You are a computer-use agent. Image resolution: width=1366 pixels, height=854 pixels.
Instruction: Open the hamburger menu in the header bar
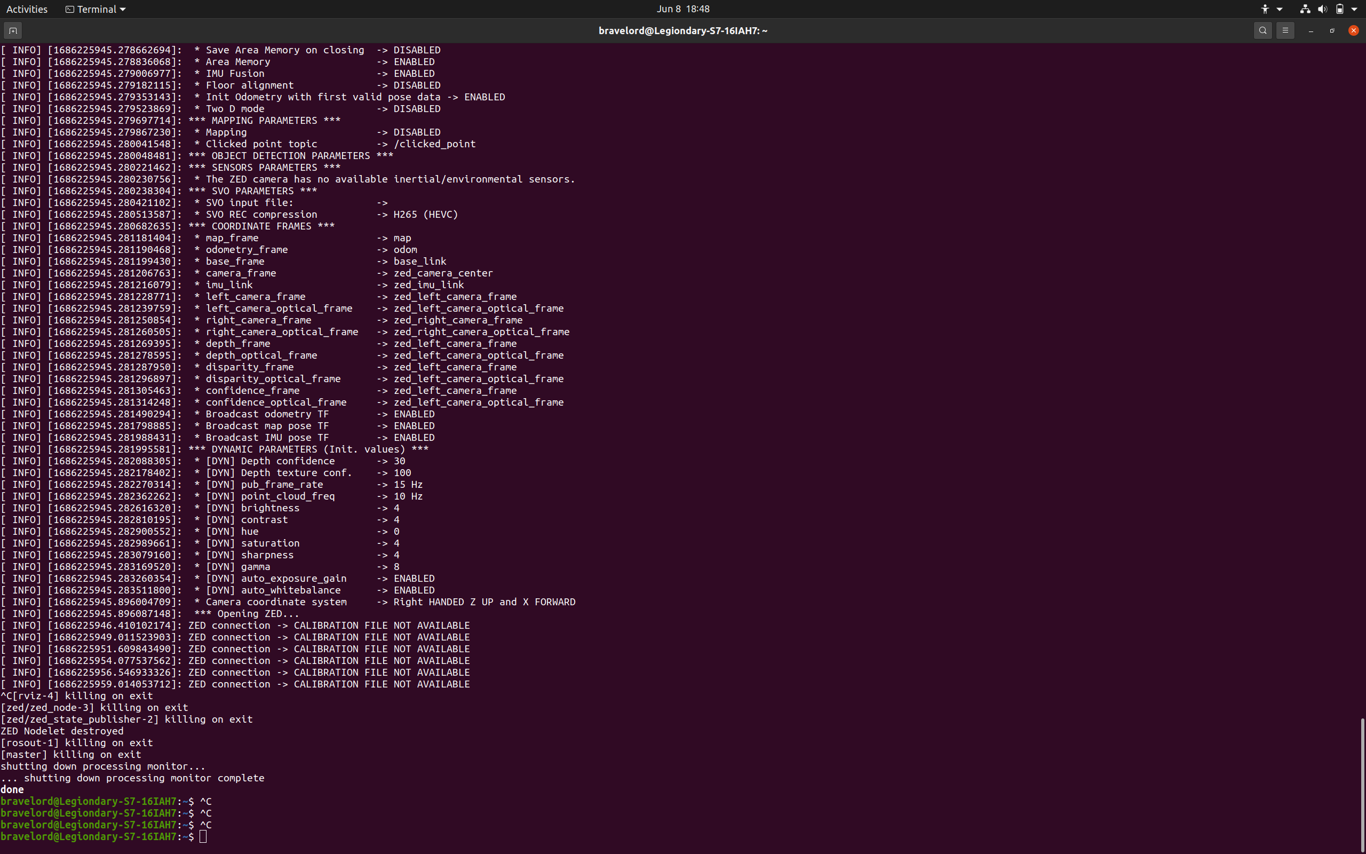(1285, 30)
